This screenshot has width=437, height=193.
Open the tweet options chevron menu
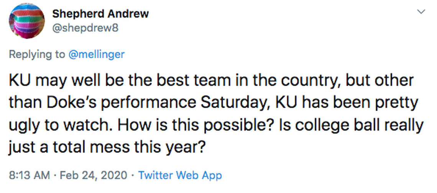coord(421,12)
